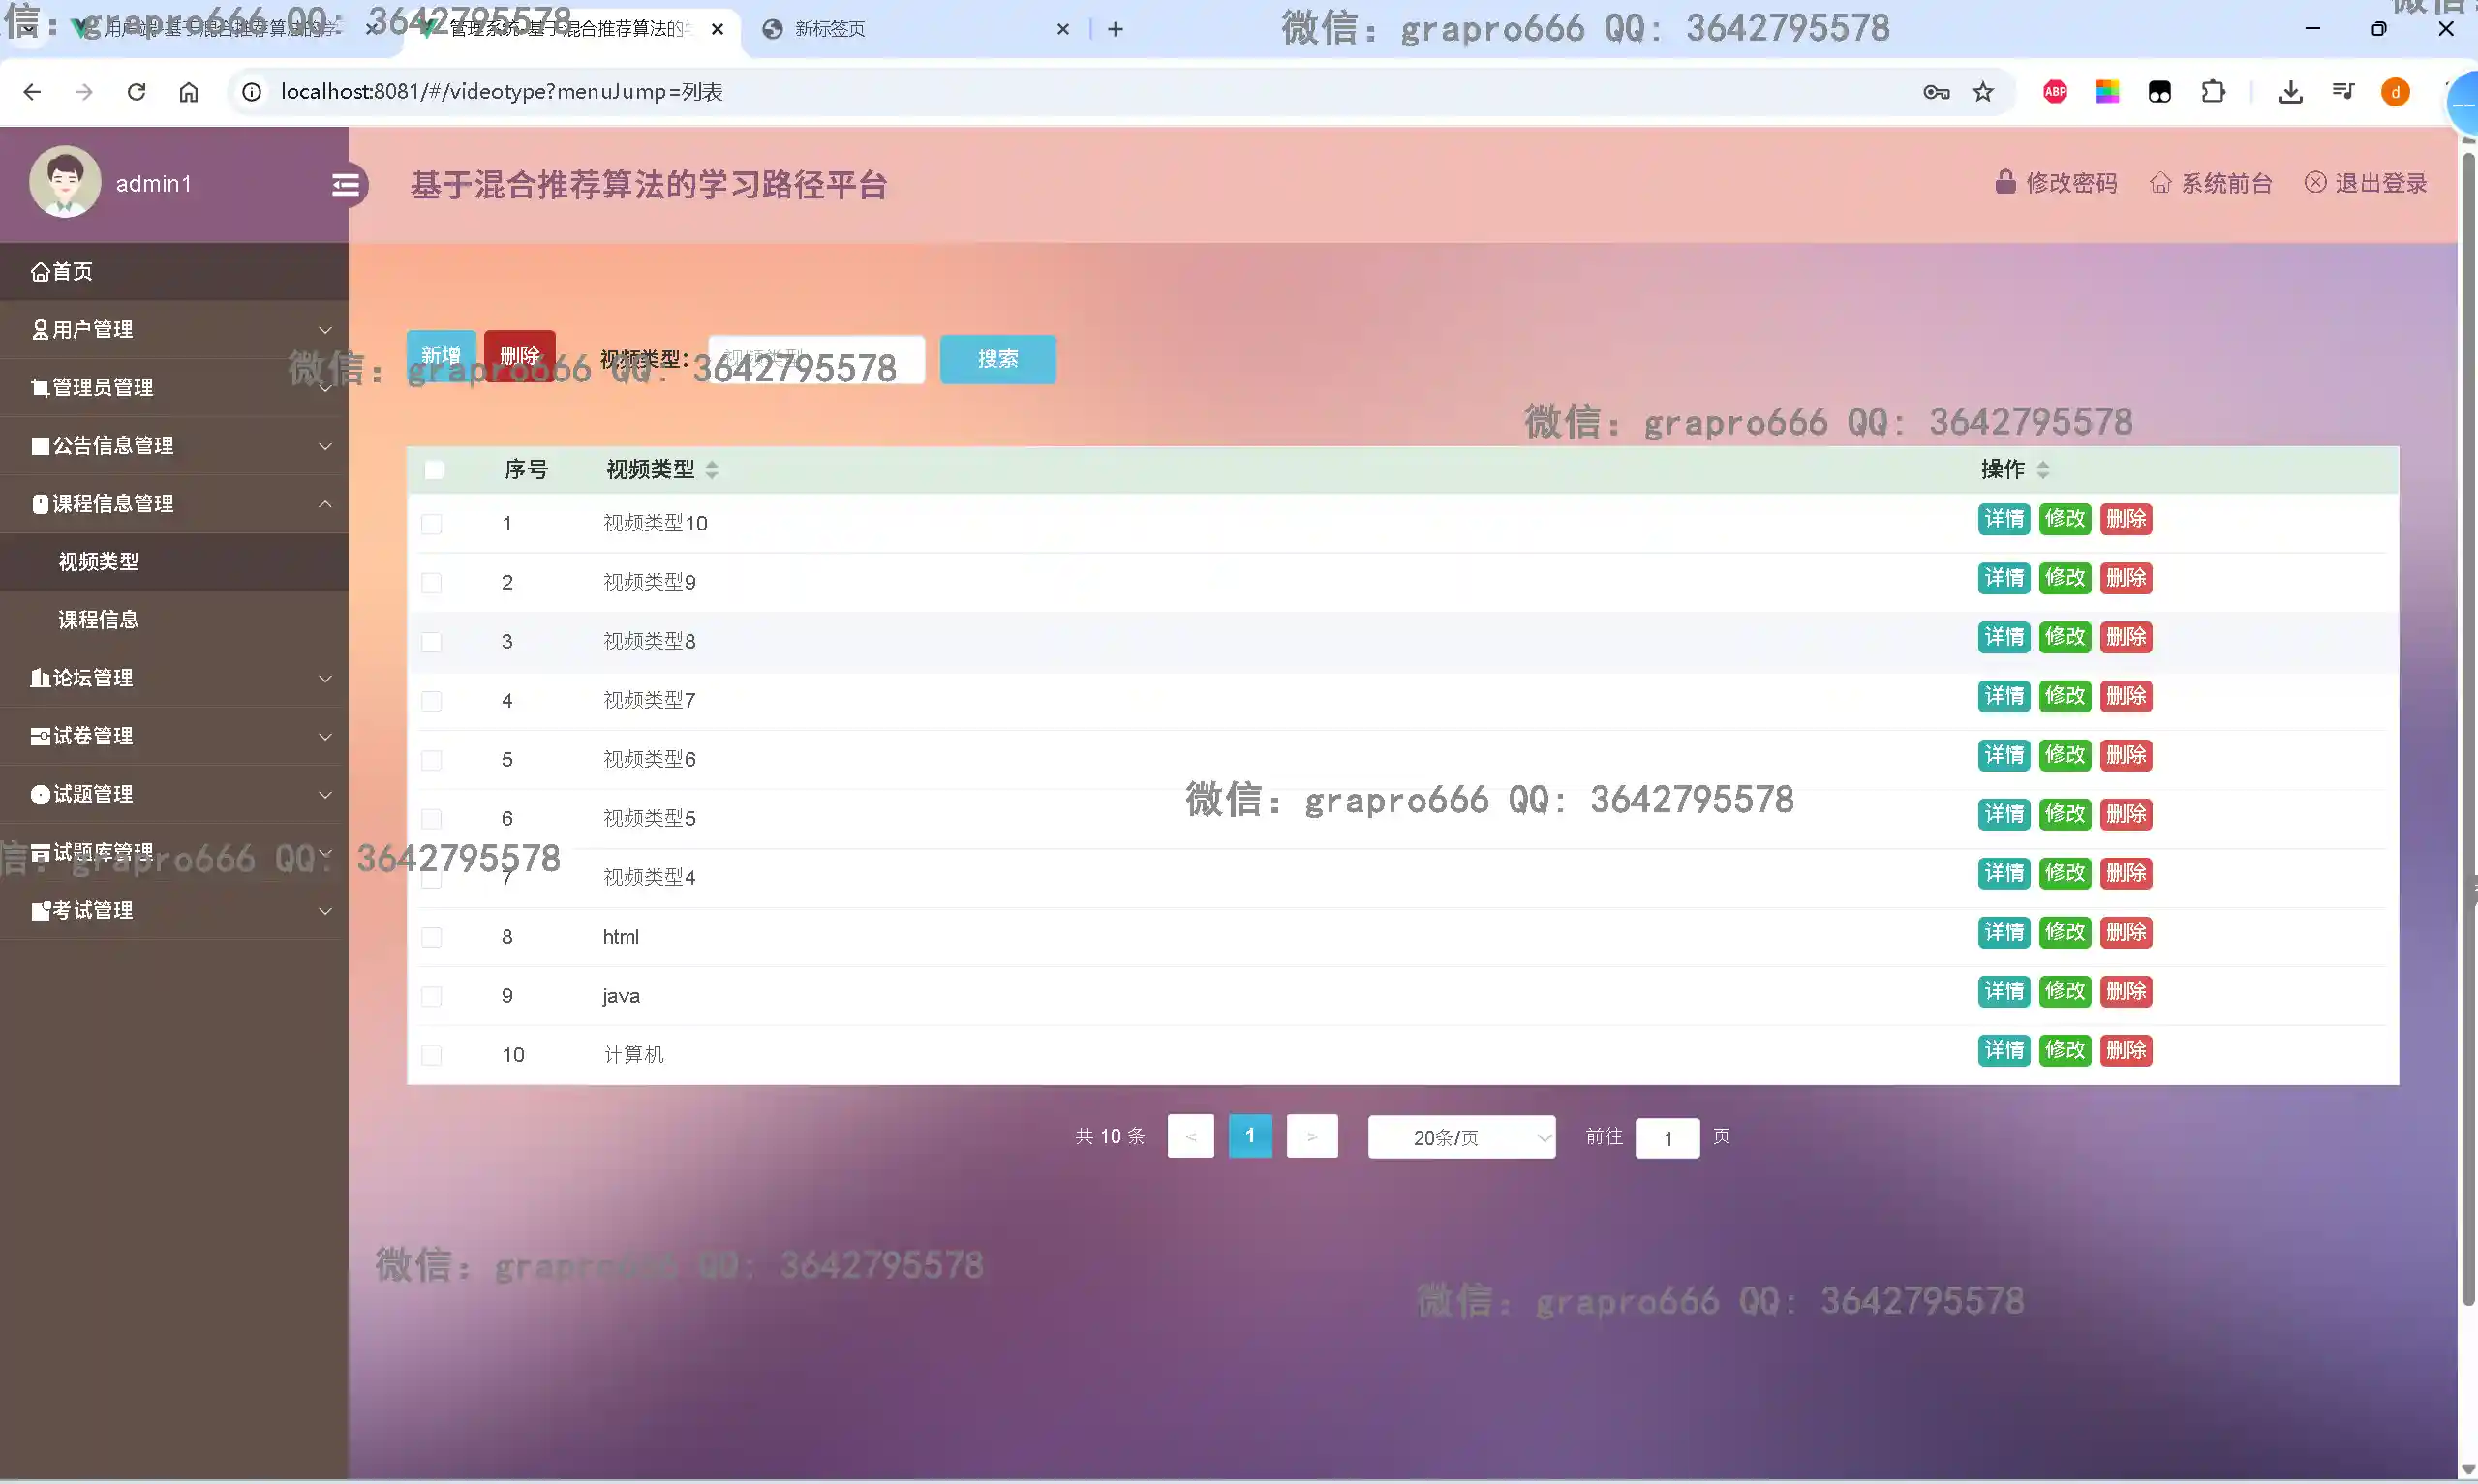Click the 视频类型 column sort arrows

click(x=712, y=470)
